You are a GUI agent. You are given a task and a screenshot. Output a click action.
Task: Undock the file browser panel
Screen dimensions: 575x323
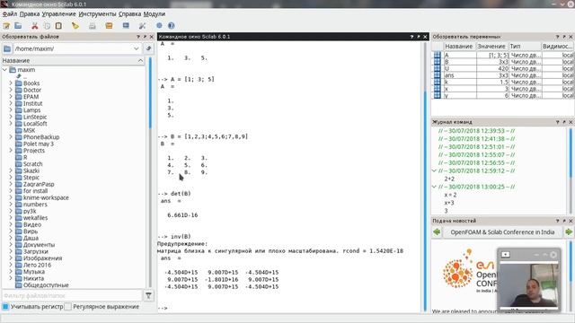tap(145, 37)
